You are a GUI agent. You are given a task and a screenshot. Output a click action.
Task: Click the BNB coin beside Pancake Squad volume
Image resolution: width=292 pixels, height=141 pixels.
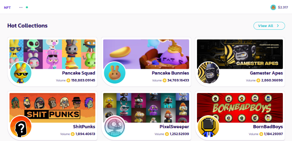click(68, 80)
